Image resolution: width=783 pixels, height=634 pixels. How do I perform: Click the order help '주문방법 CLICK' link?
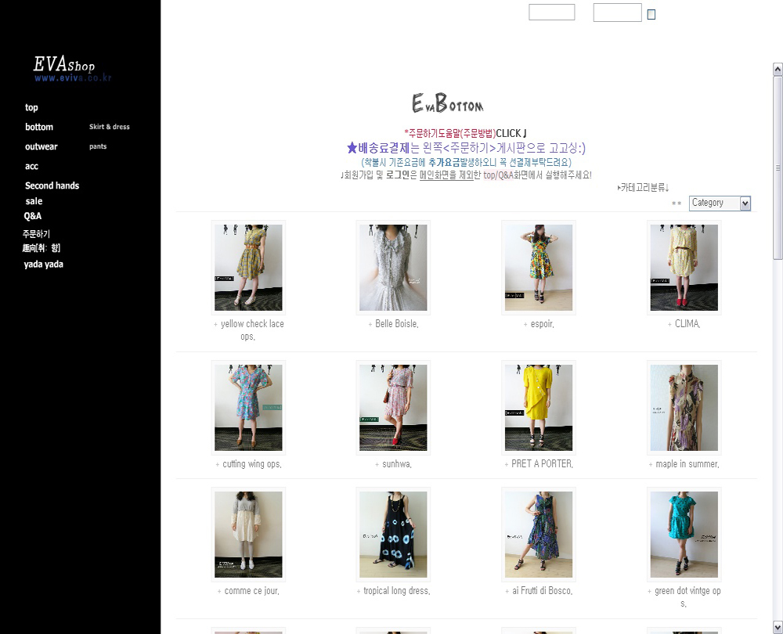click(465, 134)
